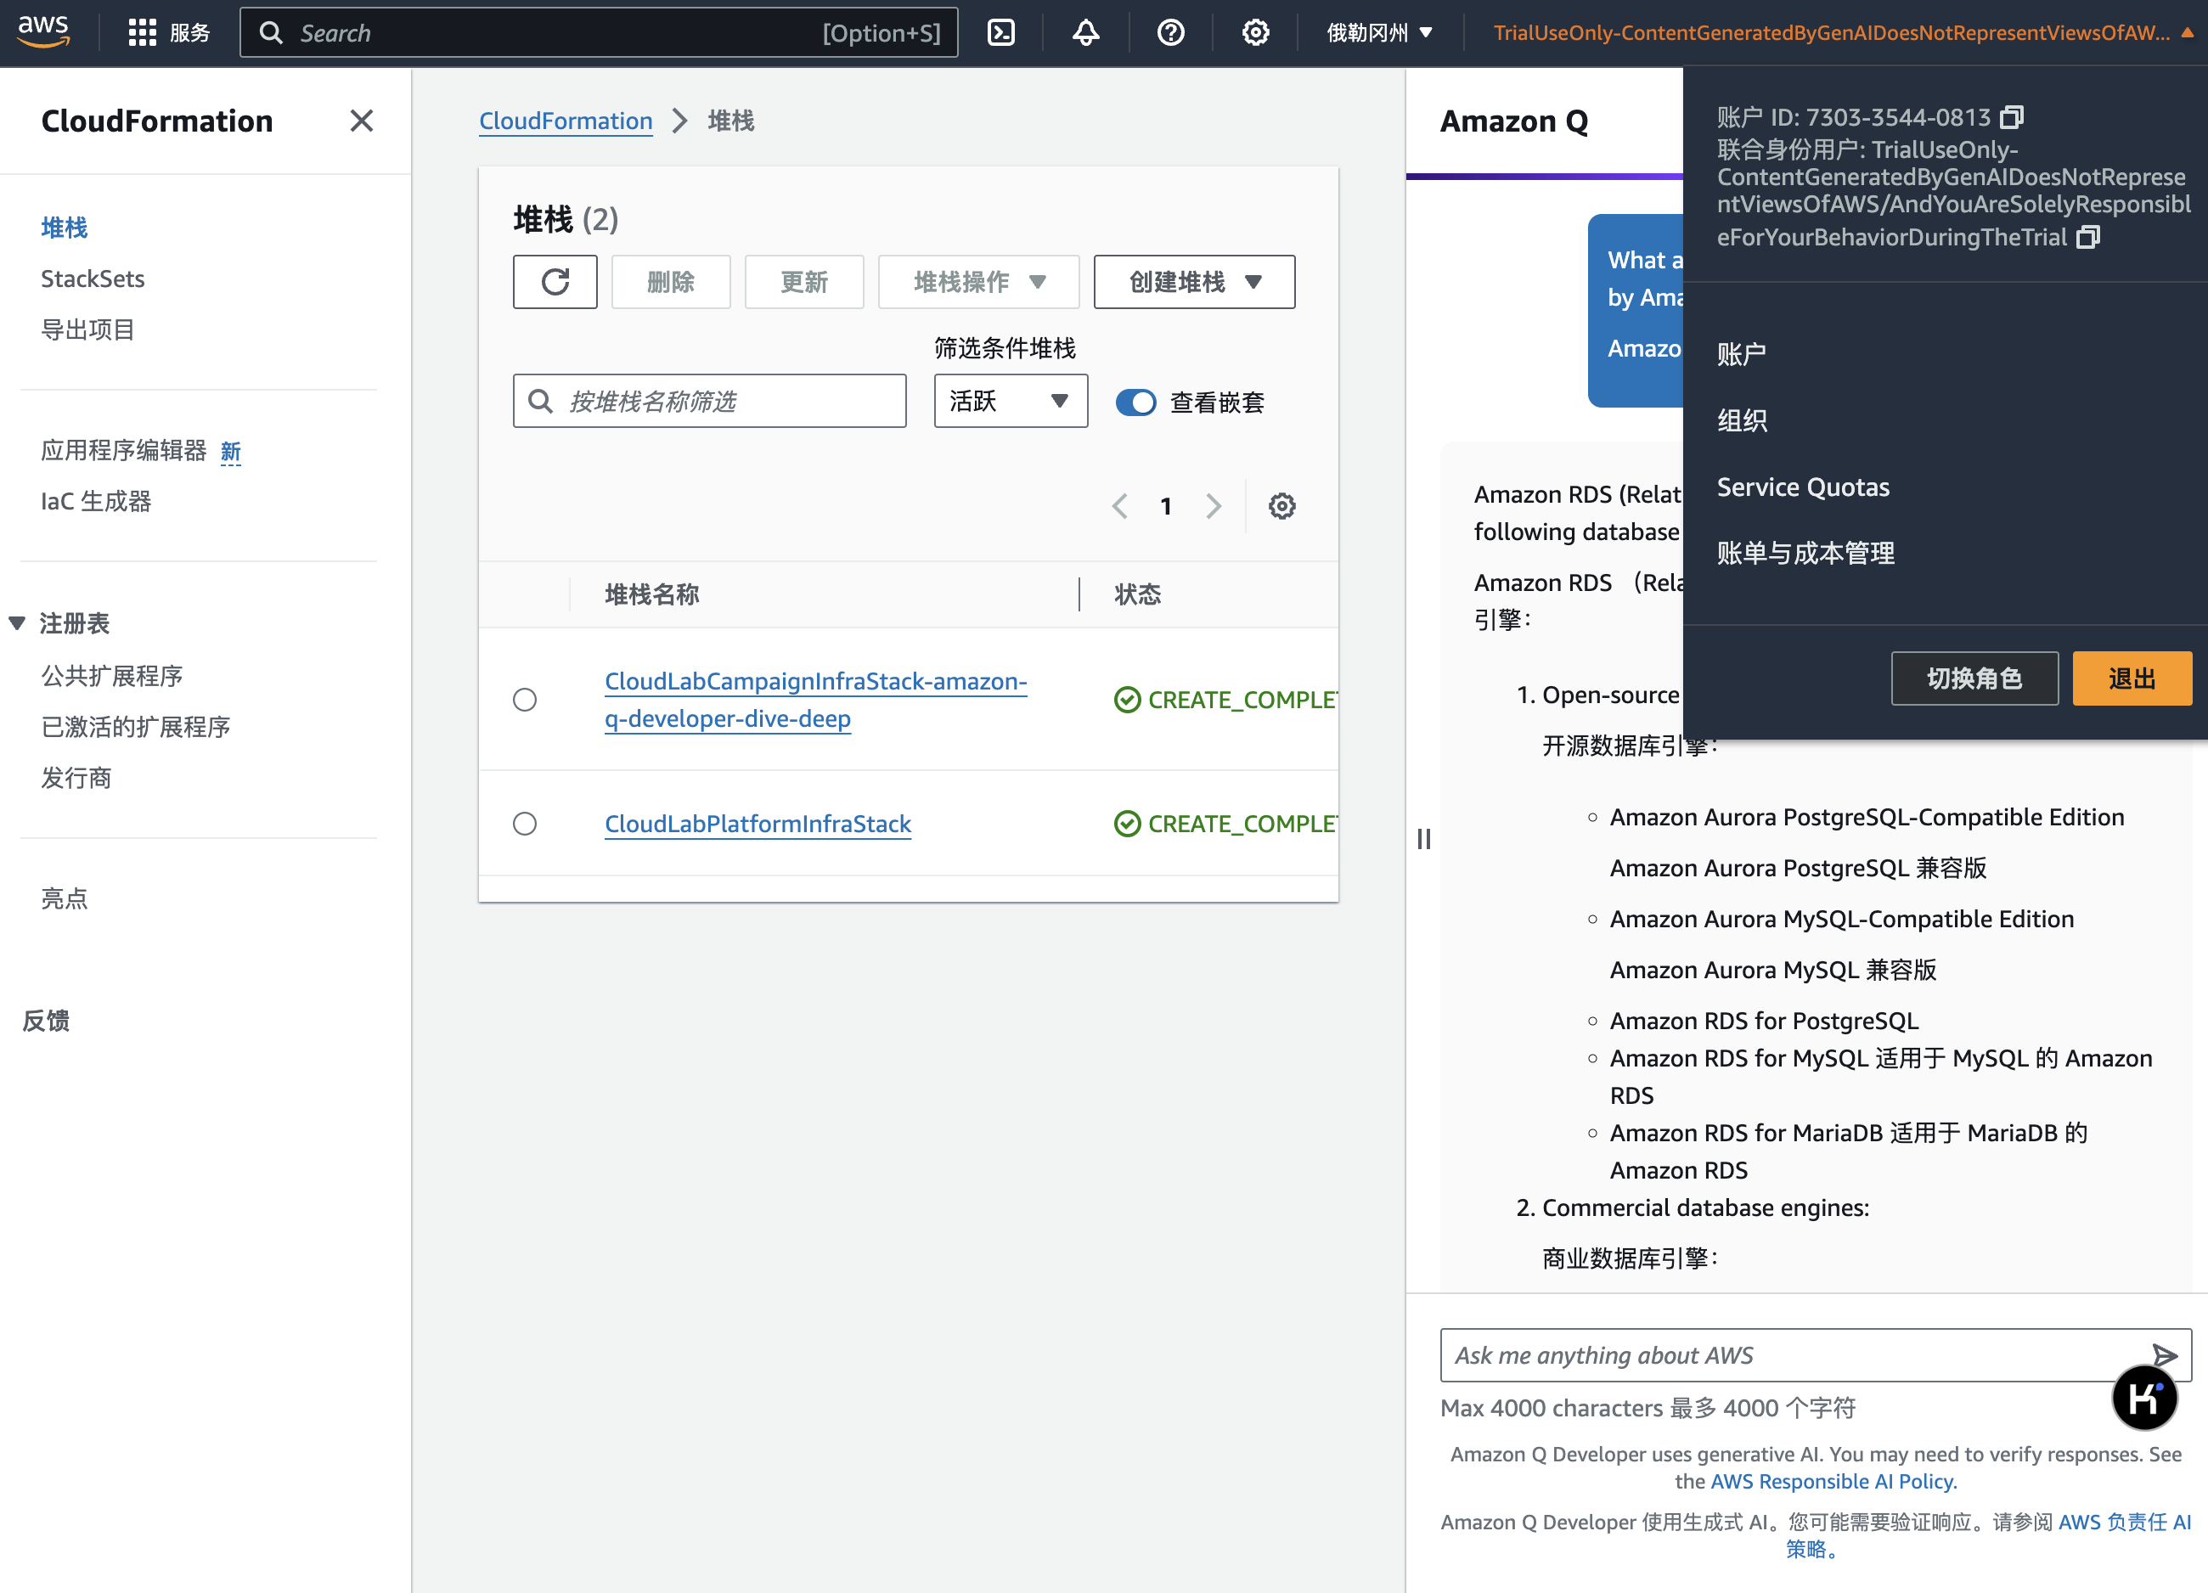Toggle the view nested switch

click(1135, 402)
